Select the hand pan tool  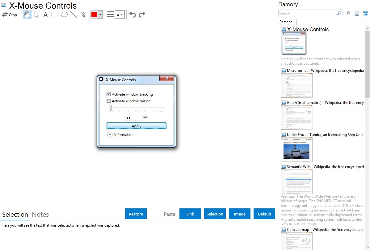[x=27, y=14]
